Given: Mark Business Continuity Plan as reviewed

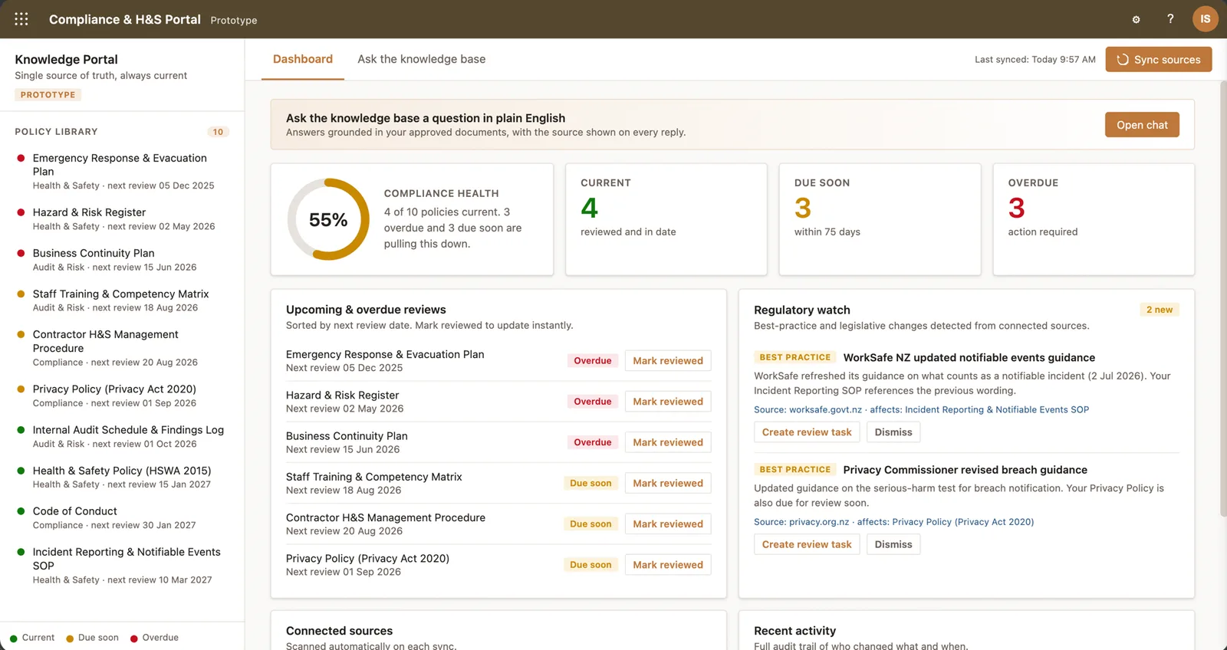Looking at the screenshot, I should 668,442.
